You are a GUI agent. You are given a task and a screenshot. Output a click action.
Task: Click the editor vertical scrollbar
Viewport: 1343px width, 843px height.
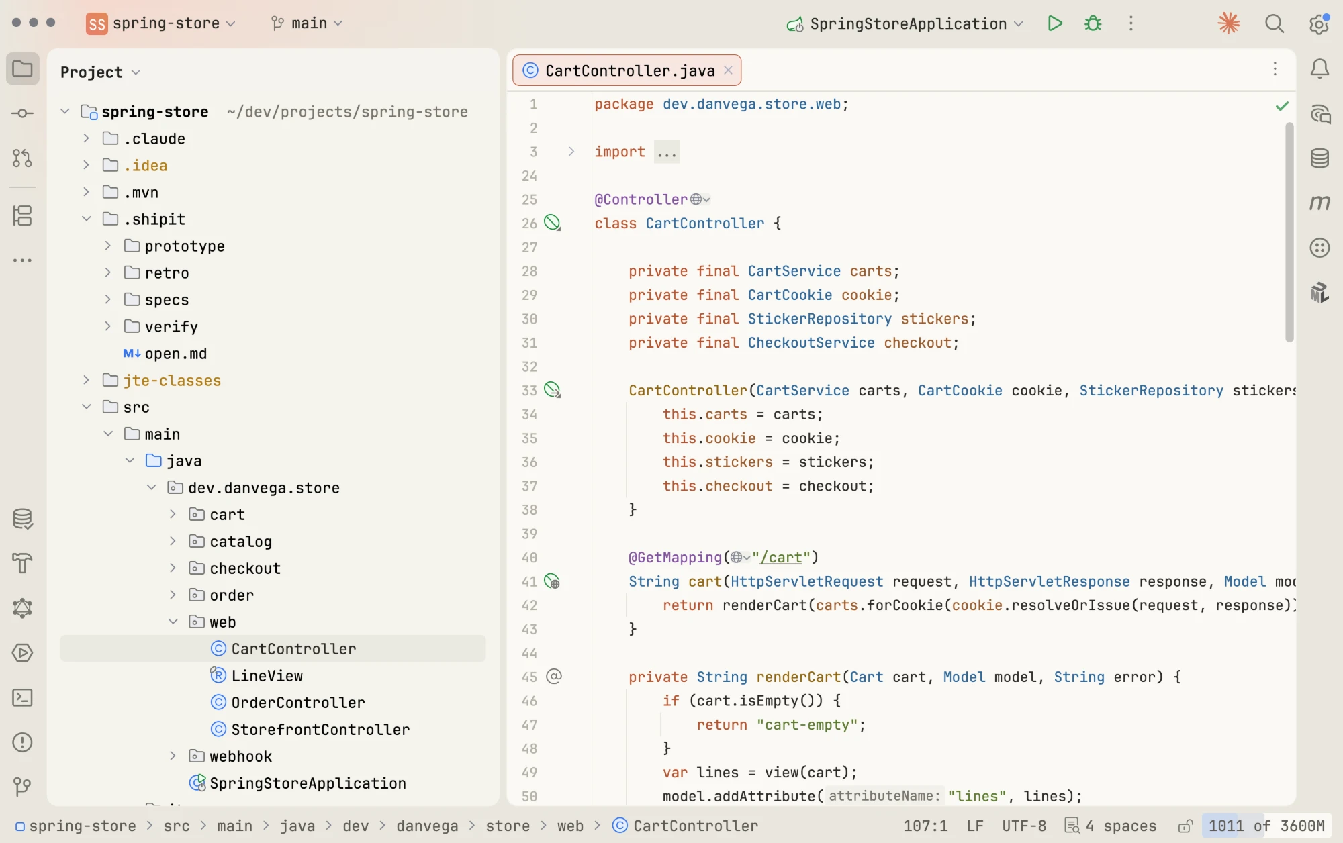pos(1289,232)
